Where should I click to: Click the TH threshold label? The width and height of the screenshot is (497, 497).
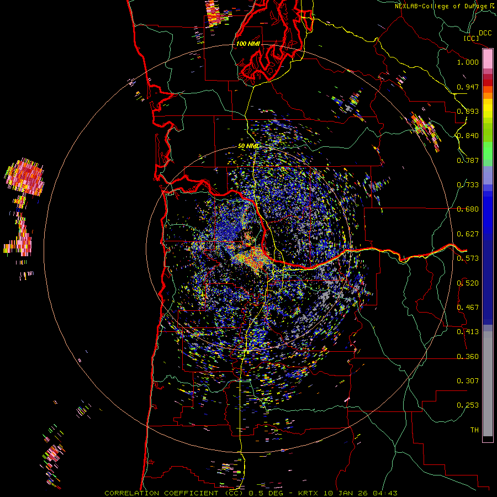(x=474, y=430)
